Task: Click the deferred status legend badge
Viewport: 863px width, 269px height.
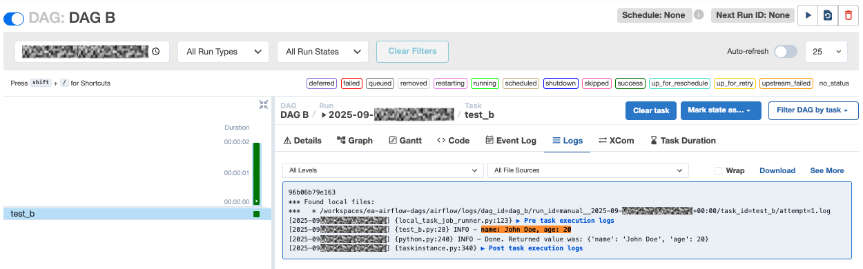Action: (322, 83)
